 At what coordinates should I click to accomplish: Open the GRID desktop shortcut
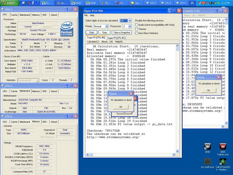[x=208, y=147]
